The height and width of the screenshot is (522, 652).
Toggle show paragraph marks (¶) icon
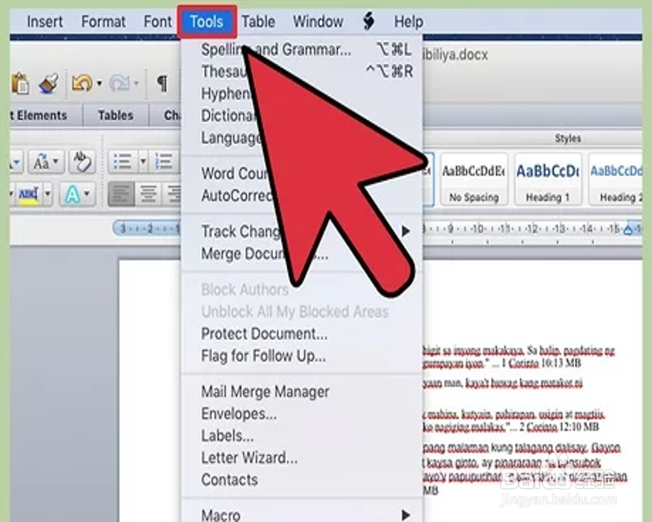point(162,84)
